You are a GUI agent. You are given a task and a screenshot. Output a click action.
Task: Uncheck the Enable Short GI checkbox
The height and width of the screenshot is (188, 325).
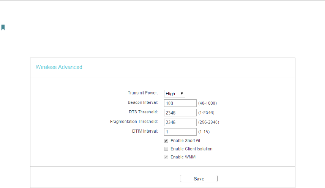click(x=166, y=141)
